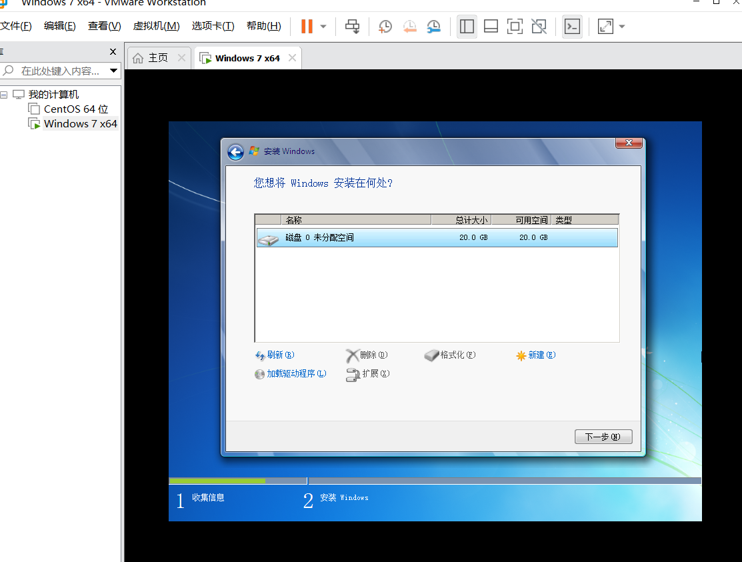This screenshot has width=742, height=562.
Task: Click the 加载驱动程序 CD icon
Action: click(x=259, y=374)
